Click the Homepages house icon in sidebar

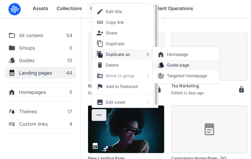pos(12,92)
